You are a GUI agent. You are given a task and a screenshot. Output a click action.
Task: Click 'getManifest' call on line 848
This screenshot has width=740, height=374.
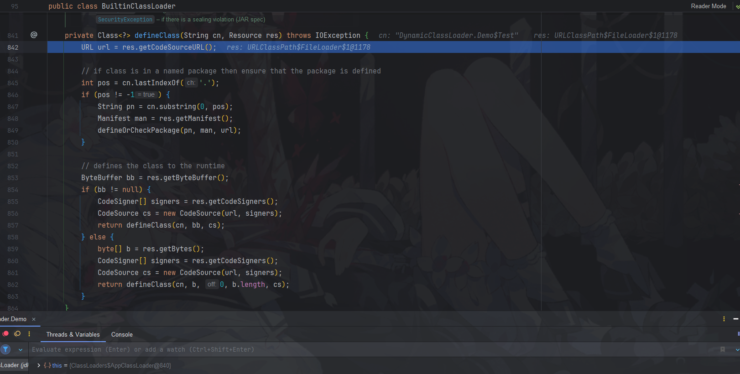(x=198, y=118)
